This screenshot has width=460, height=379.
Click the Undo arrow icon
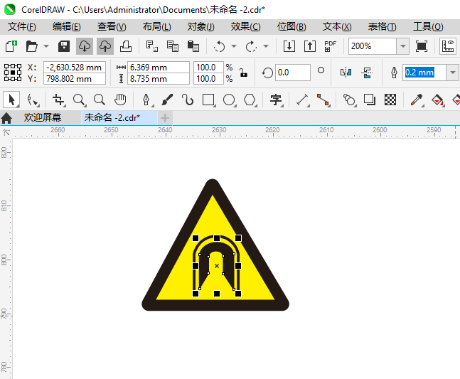tap(219, 46)
